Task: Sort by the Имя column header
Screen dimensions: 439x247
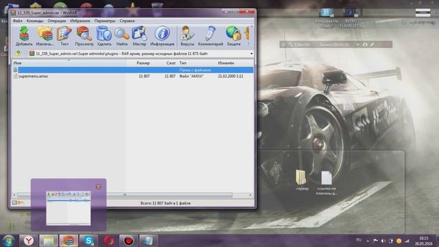Action: pos(69,63)
